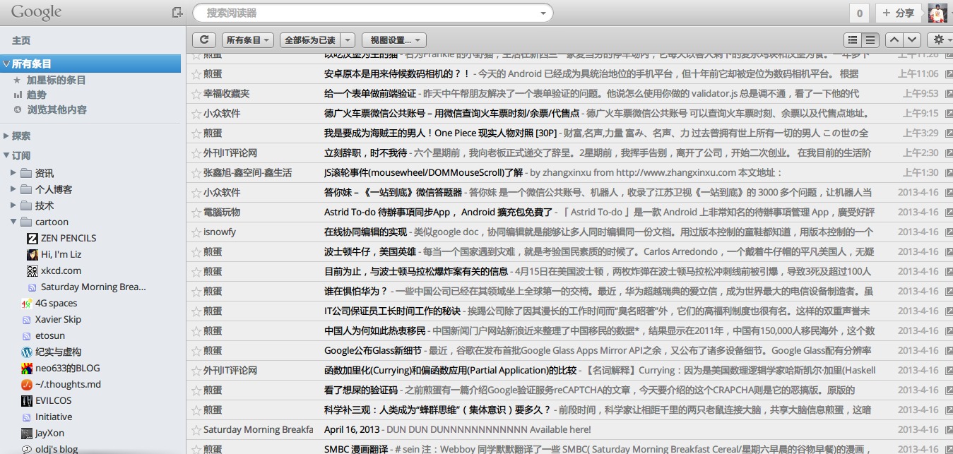Image resolution: width=953 pixels, height=454 pixels.
Task: Click the 搜索阅读器 search field
Action: click(373, 13)
